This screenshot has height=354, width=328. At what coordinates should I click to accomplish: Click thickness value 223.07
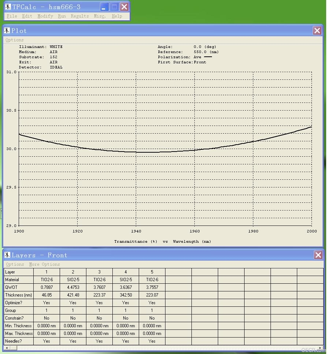(152, 295)
